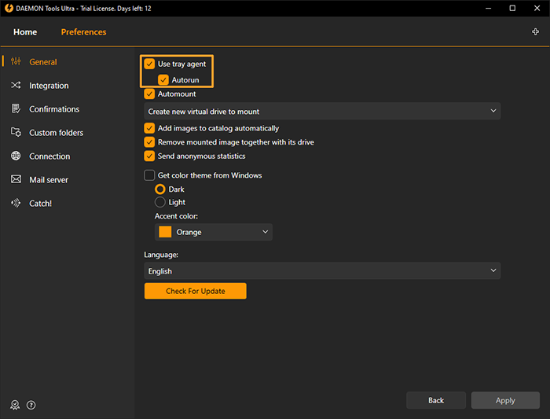Click the Connection globe icon
550x419 pixels.
(16, 156)
